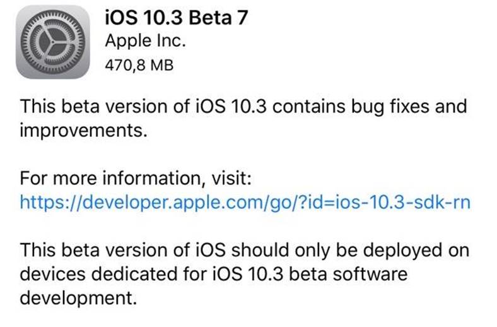Tap center hub of the gear icon

(52, 42)
